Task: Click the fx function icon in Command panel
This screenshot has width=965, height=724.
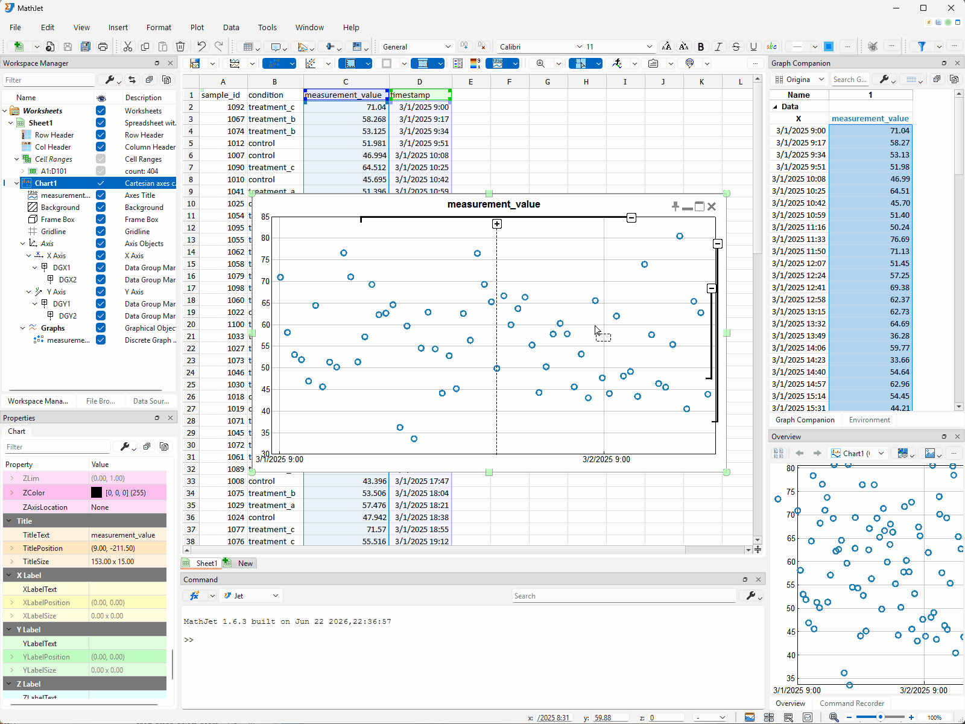Action: 195,595
